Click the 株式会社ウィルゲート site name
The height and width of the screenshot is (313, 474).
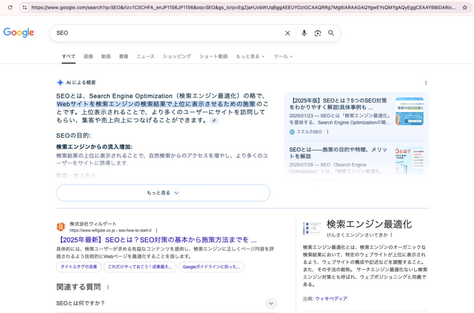[93, 224]
